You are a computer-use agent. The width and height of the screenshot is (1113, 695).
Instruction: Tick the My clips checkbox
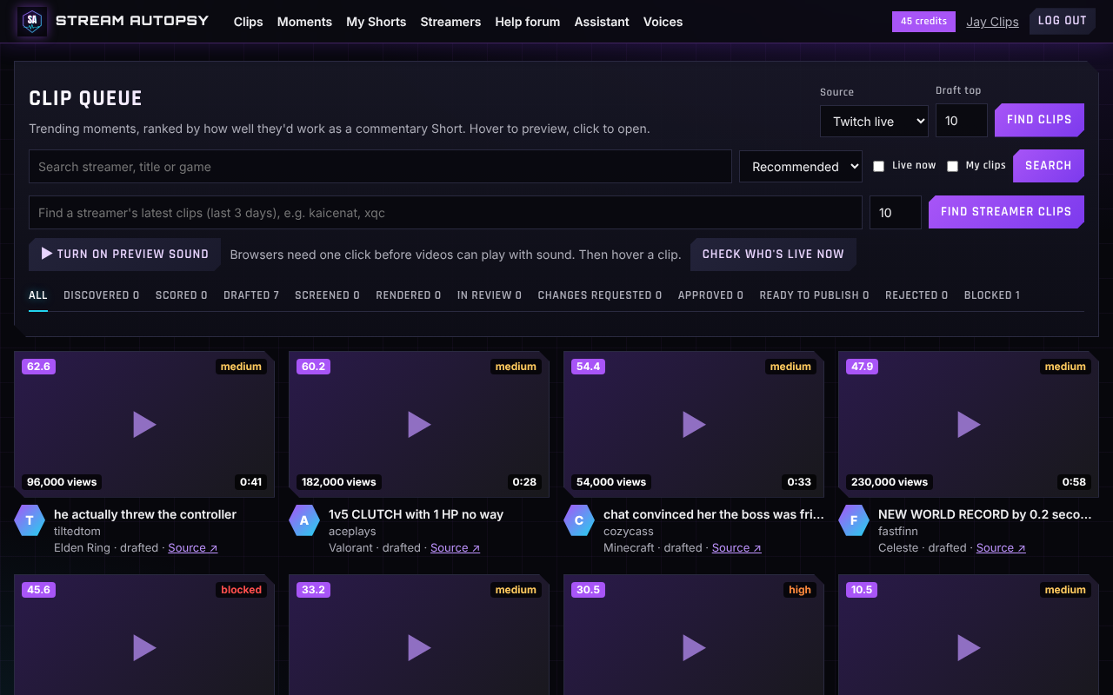(952, 166)
